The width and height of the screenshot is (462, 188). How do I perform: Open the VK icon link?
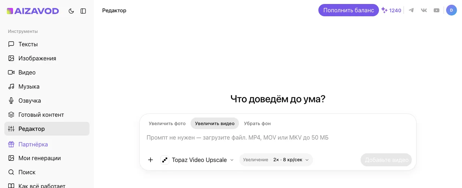tap(424, 10)
